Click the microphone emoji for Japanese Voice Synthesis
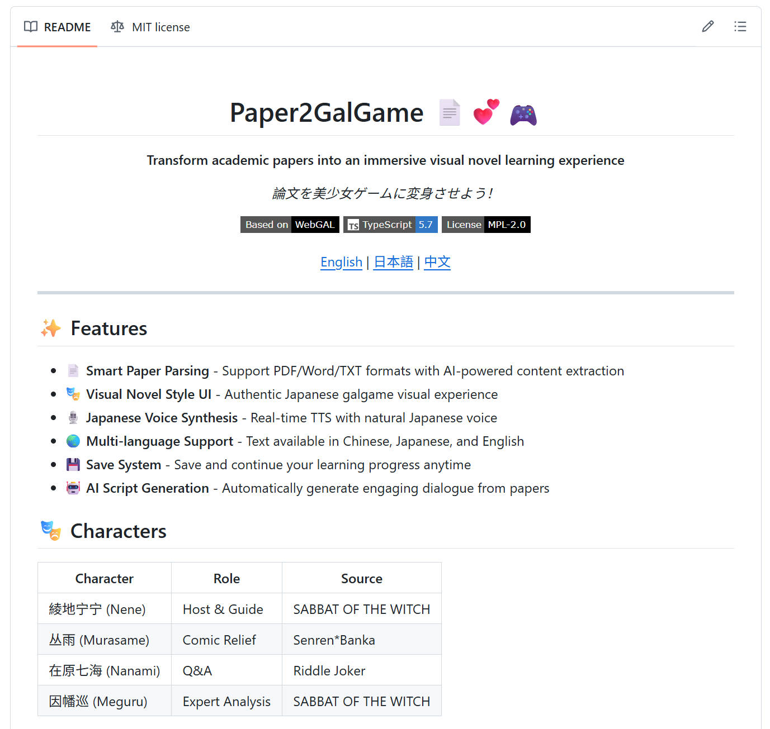Viewport: 770px width, 729px height. [x=73, y=417]
